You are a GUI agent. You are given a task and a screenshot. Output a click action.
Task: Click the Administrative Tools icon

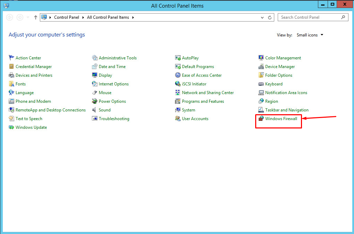[95, 58]
